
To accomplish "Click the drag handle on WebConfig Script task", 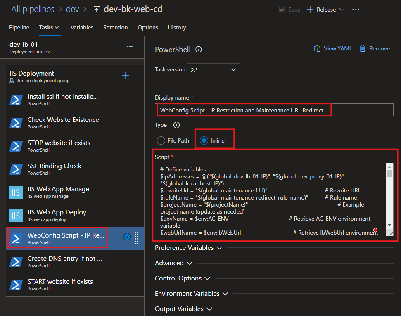I will (x=137, y=238).
